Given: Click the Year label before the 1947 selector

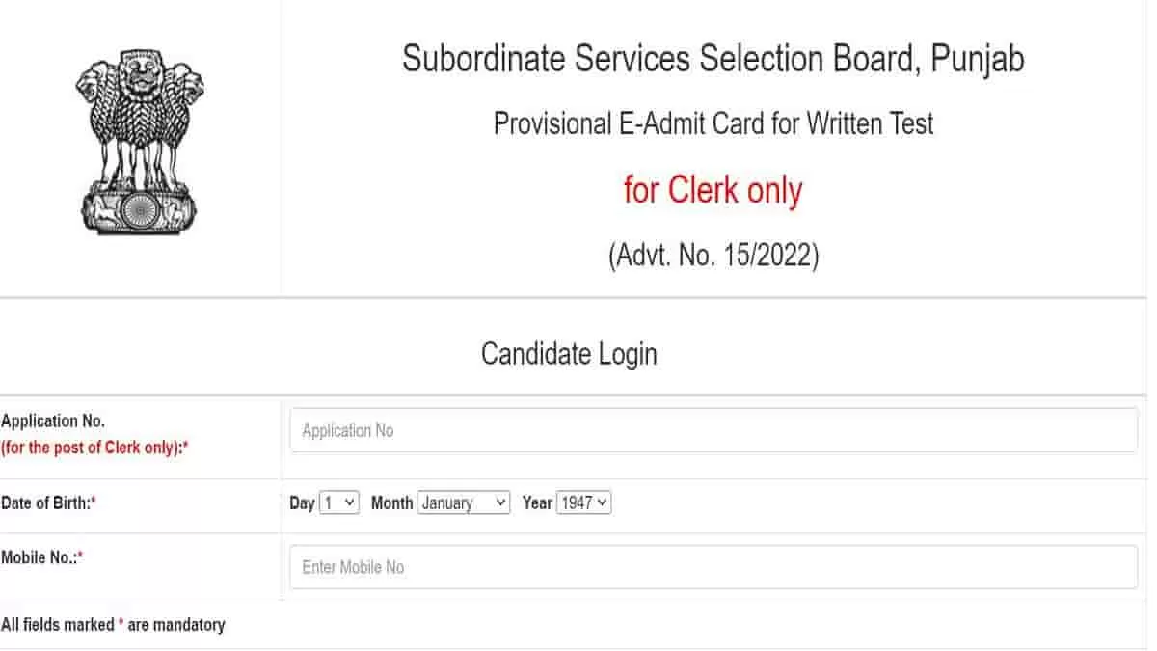Looking at the screenshot, I should coord(536,502).
